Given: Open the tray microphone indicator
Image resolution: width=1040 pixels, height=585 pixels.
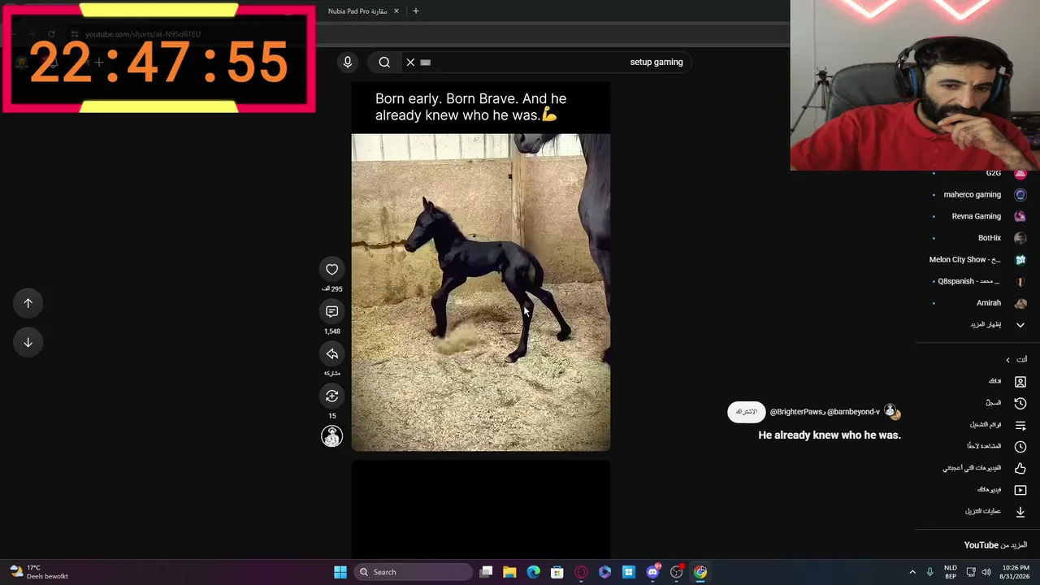Looking at the screenshot, I should (929, 572).
